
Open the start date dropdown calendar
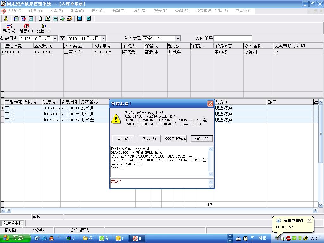point(55,39)
